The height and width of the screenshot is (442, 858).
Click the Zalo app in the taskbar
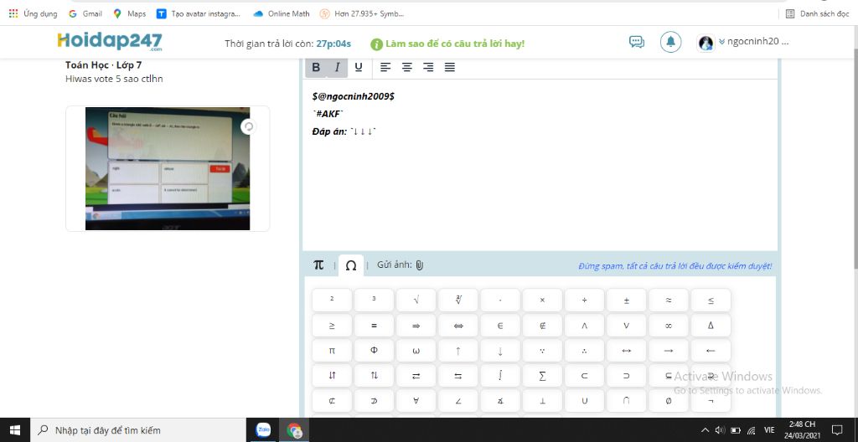pos(264,430)
